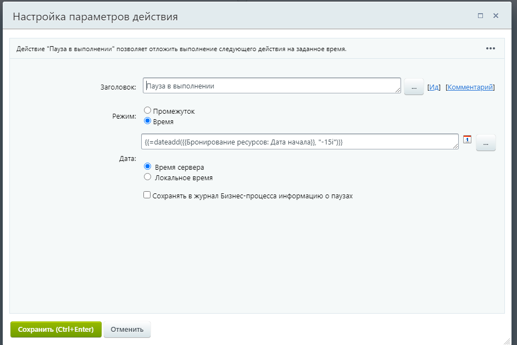The width and height of the screenshot is (517, 345).
Task: Choose the Время сервера option
Action: (x=147, y=166)
